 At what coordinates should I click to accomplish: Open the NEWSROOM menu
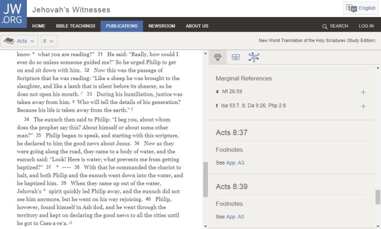162,26
